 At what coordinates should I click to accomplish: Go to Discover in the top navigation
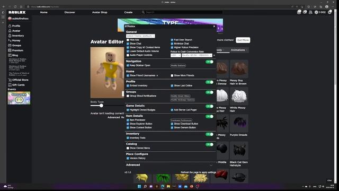(69, 12)
